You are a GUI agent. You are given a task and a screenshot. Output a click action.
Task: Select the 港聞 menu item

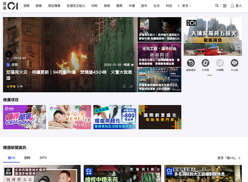pyautogui.click(x=26, y=6)
